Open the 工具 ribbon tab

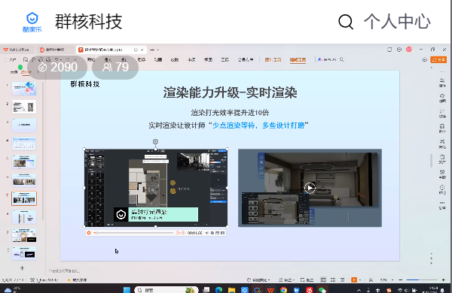(x=224, y=59)
